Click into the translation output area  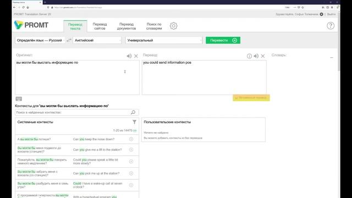[x=204, y=77]
